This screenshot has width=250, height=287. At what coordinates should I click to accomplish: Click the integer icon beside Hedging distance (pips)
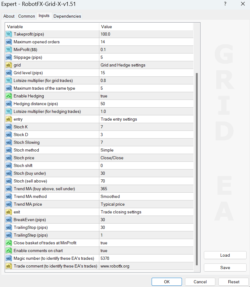[x=9, y=104]
